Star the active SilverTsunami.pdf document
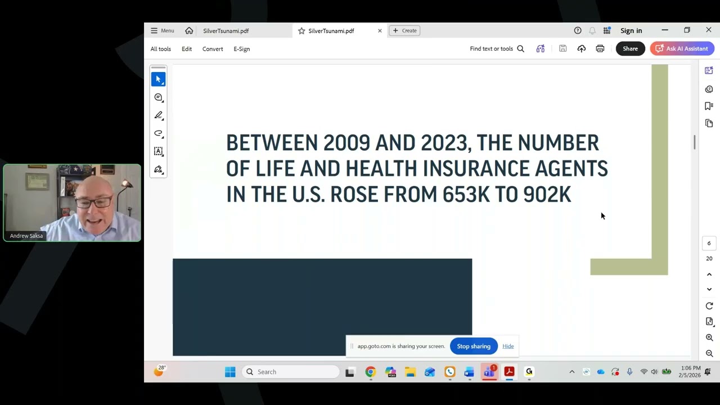 pyautogui.click(x=301, y=31)
